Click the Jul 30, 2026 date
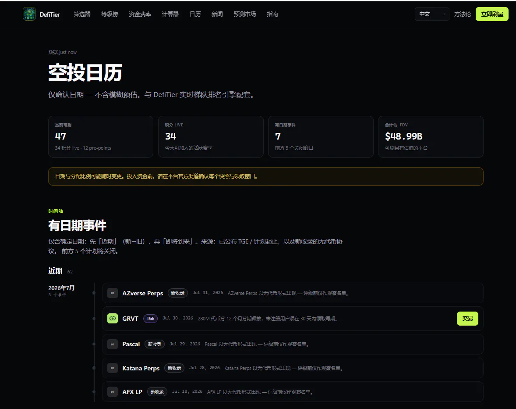This screenshot has width=516, height=409. pyautogui.click(x=178, y=318)
